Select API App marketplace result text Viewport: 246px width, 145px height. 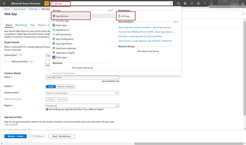126,16
